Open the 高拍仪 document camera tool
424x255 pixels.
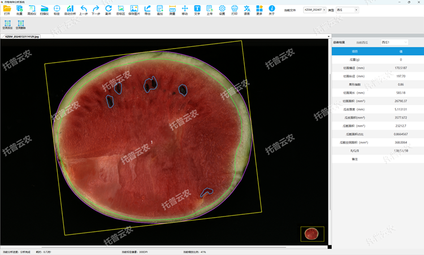32,10
